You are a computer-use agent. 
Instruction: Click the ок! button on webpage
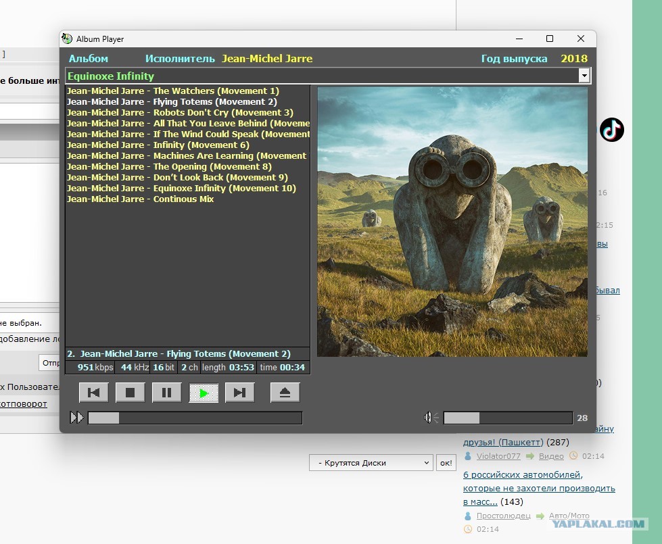(x=446, y=463)
